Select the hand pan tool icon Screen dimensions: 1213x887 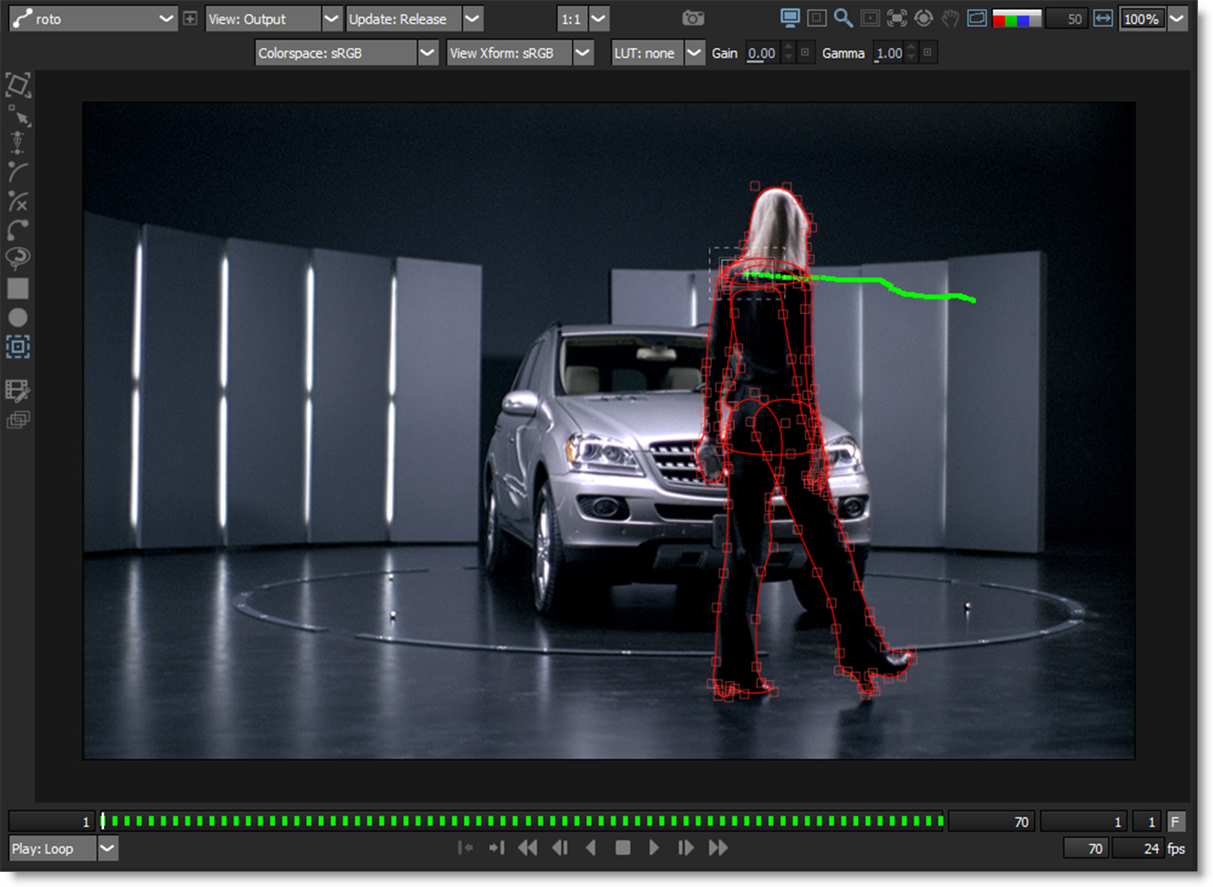pyautogui.click(x=950, y=19)
